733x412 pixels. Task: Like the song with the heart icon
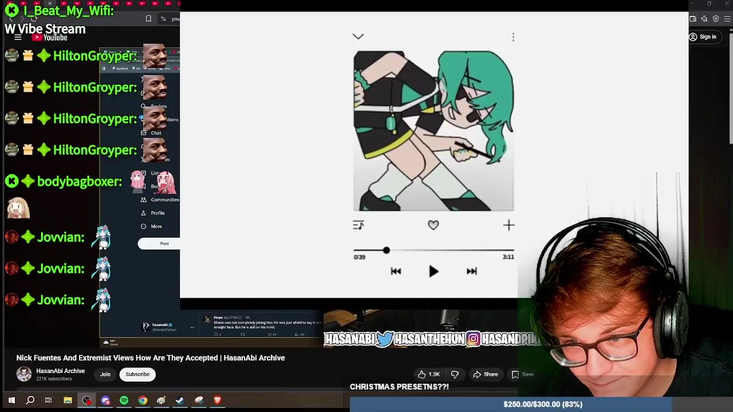[x=434, y=225]
